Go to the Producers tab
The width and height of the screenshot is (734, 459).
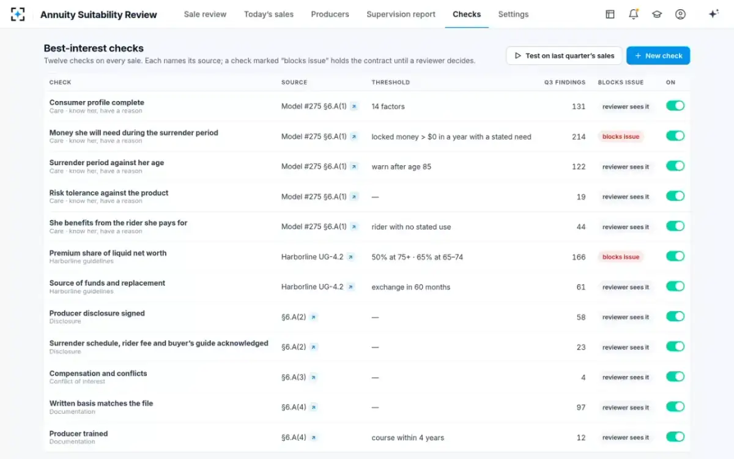point(330,14)
